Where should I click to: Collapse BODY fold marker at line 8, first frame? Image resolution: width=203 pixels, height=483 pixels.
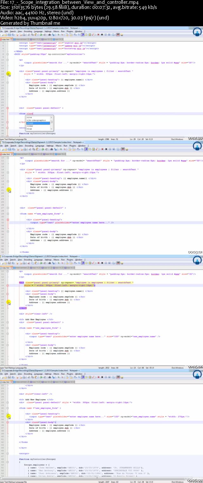[x=8, y=54]
